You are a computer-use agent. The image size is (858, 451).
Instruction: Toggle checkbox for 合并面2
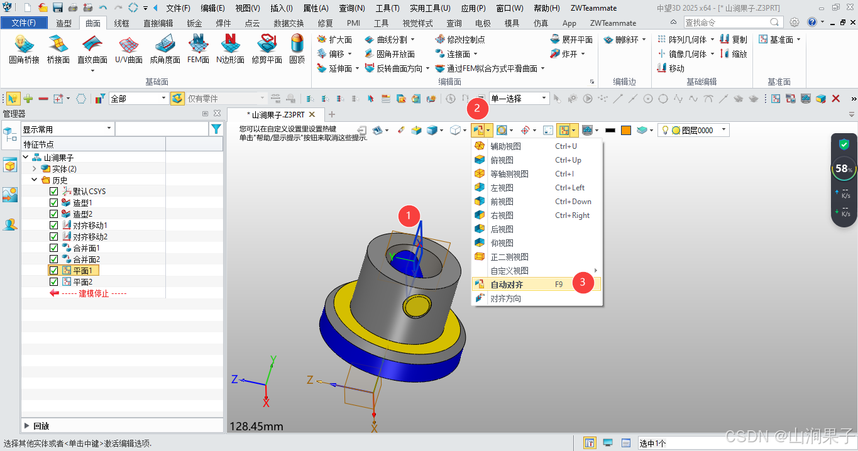(53, 259)
